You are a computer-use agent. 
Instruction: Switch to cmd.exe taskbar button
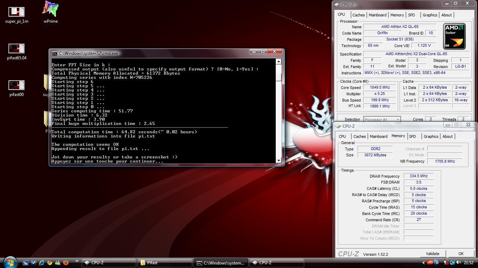tap(221, 263)
